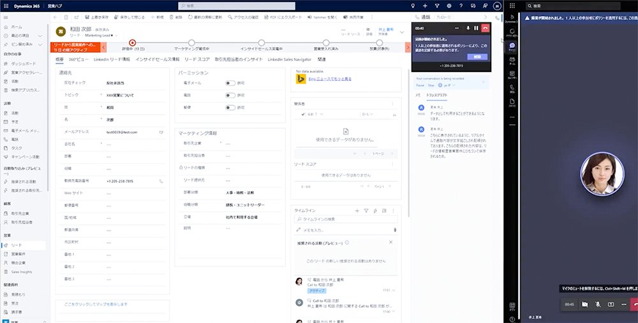Open リード in the left navigation
Viewport: 638px width, 323px height.
coord(24,245)
